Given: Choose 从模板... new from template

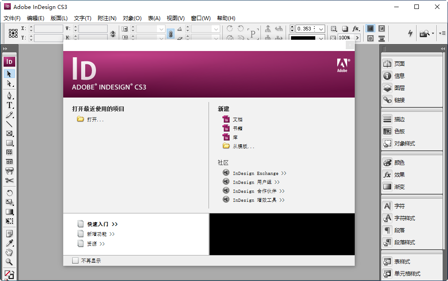Looking at the screenshot, I should pyautogui.click(x=238, y=146).
